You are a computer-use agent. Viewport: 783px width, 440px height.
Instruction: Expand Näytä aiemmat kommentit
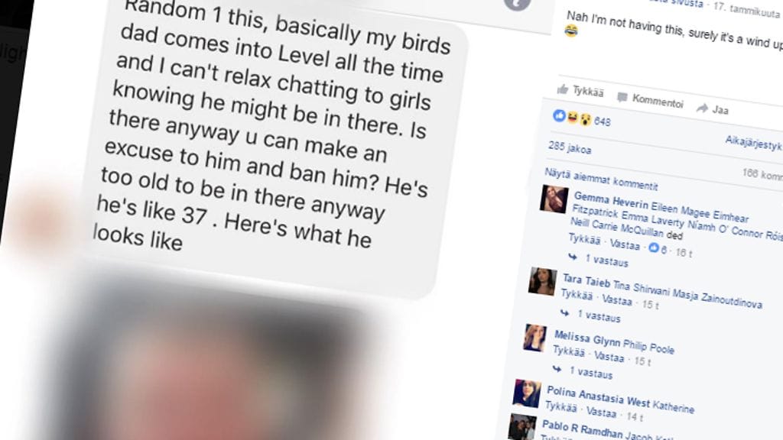pos(601,180)
